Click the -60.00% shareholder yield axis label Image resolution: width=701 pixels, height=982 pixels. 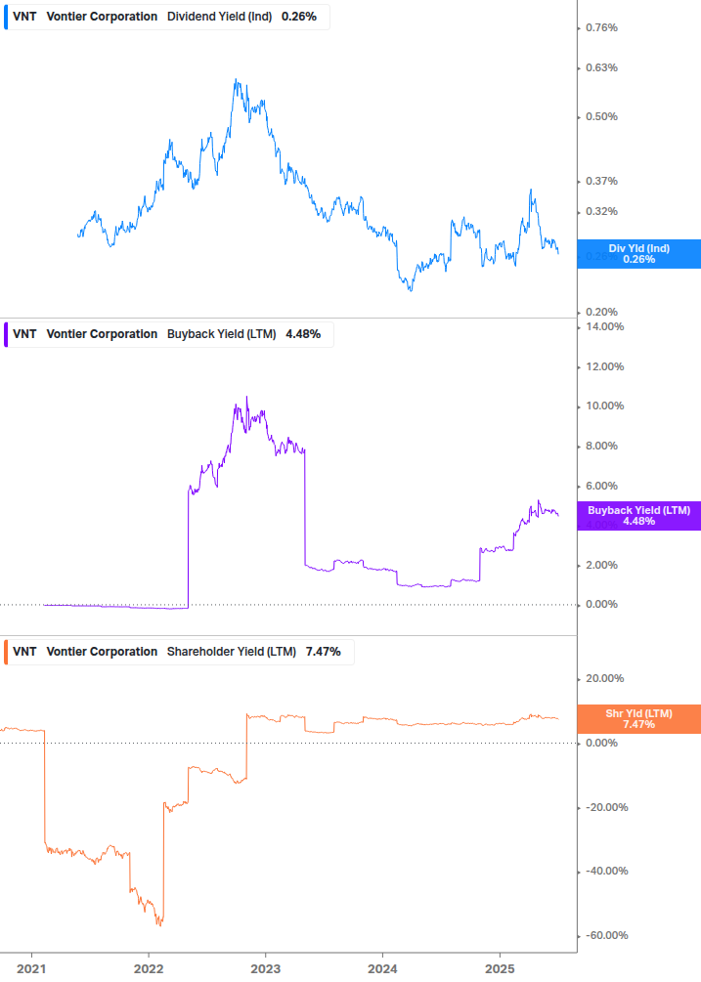606,935
